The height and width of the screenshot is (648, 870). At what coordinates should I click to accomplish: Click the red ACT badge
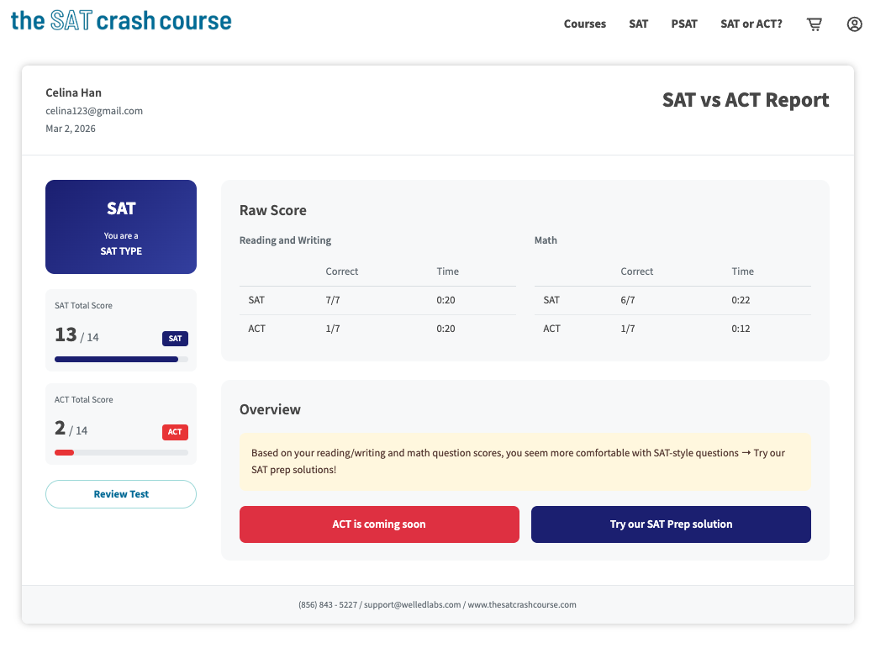pos(175,432)
